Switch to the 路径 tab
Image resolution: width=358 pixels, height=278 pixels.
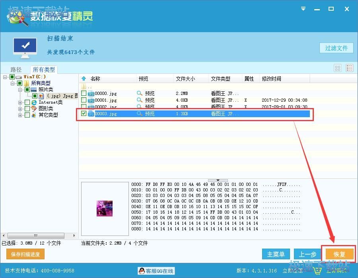tap(16, 69)
